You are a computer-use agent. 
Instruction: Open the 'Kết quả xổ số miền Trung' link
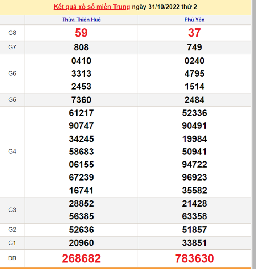tap(92, 7)
